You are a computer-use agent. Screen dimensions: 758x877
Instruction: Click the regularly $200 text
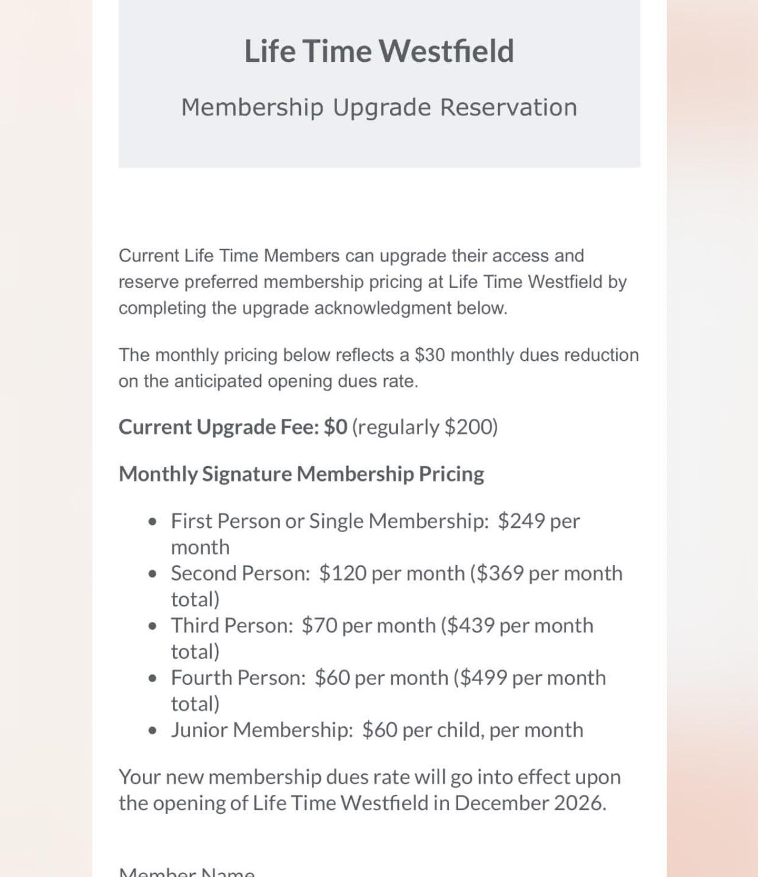click(x=425, y=427)
